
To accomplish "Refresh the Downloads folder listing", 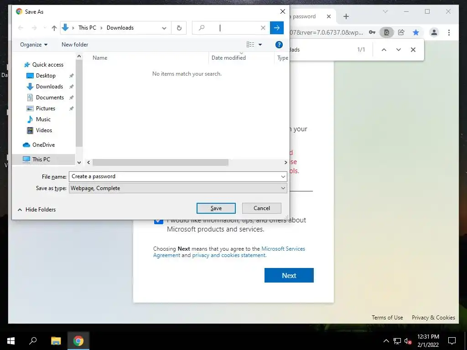I will pyautogui.click(x=179, y=28).
